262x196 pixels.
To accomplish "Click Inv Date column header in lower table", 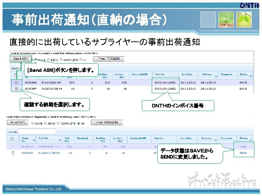I will pos(186,138).
